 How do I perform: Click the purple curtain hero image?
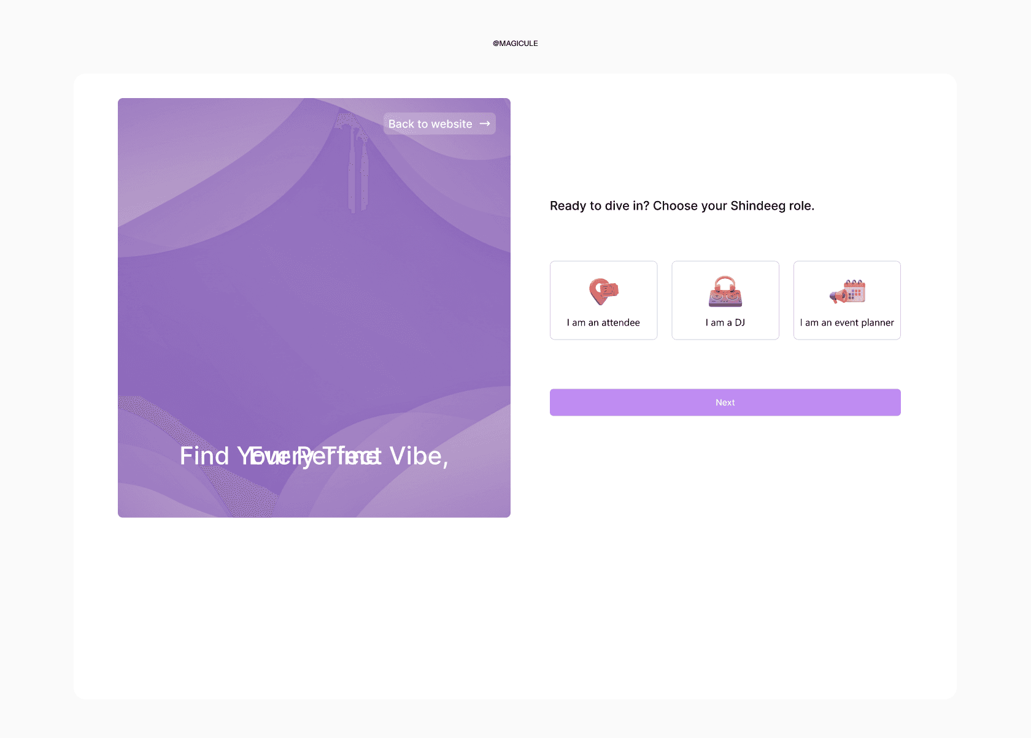[x=314, y=308]
